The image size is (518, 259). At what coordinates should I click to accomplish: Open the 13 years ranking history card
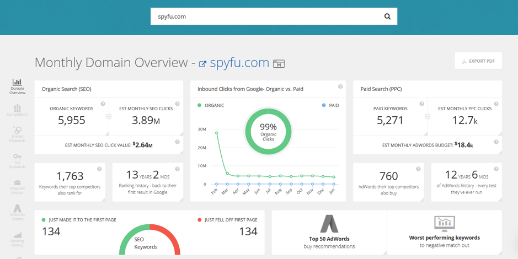point(148,182)
